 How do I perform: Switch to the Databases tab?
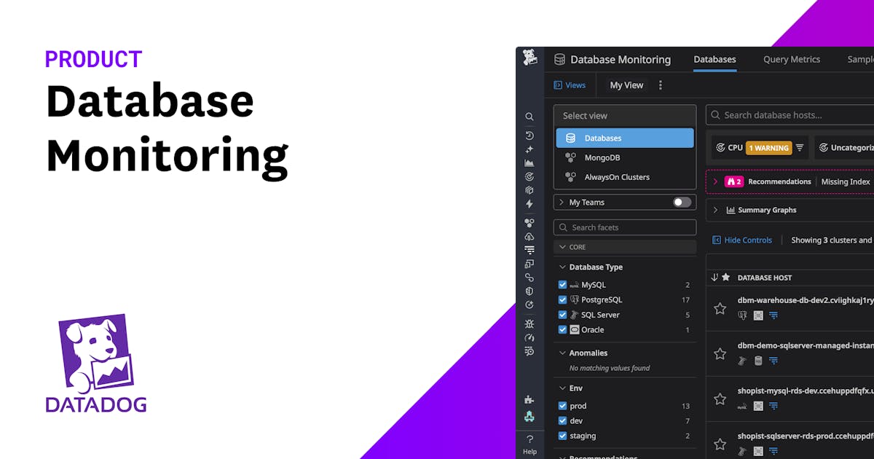point(714,60)
